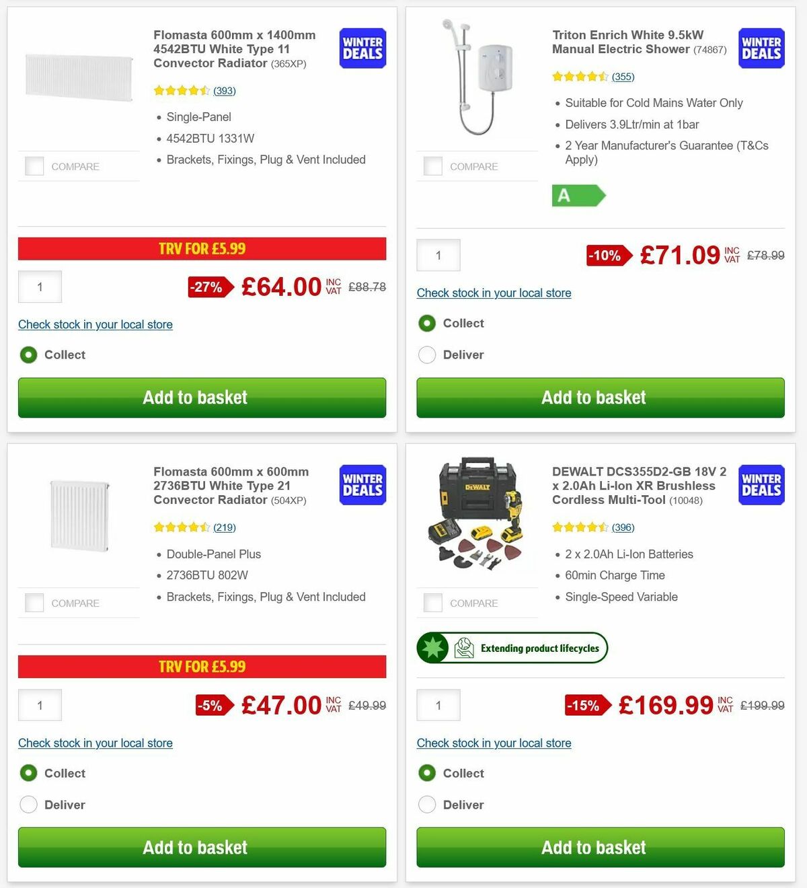Click the star rating for the Triton shower
The width and height of the screenshot is (807, 888).
tap(580, 77)
